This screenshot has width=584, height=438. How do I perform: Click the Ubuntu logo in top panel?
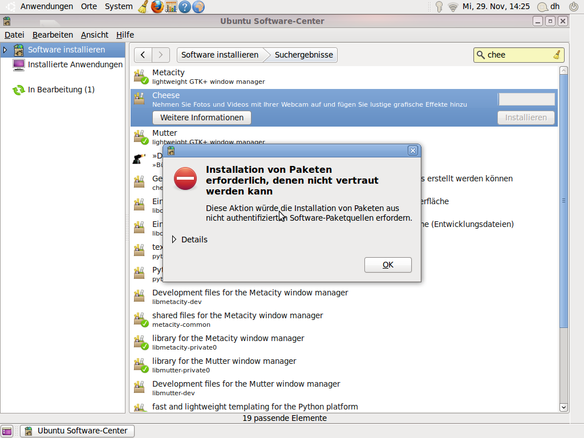10,6
